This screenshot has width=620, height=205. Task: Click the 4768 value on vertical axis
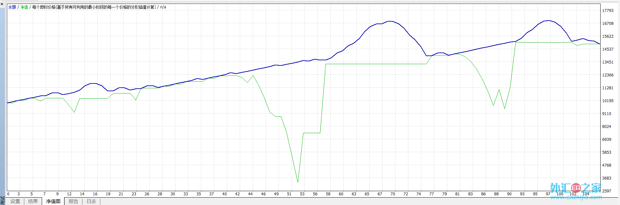pos(607,165)
